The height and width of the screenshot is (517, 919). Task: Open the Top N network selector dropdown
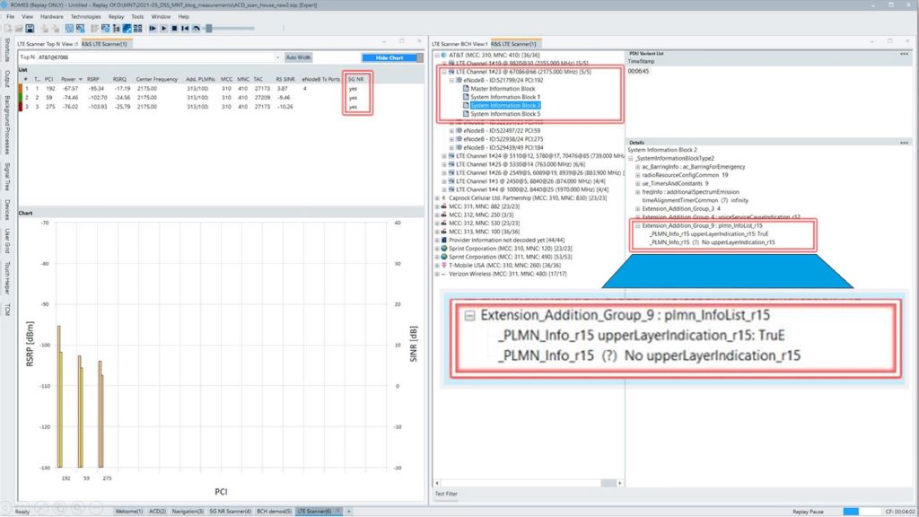tap(280, 56)
